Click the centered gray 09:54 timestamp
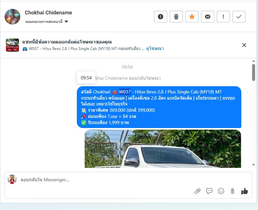 click(127, 67)
